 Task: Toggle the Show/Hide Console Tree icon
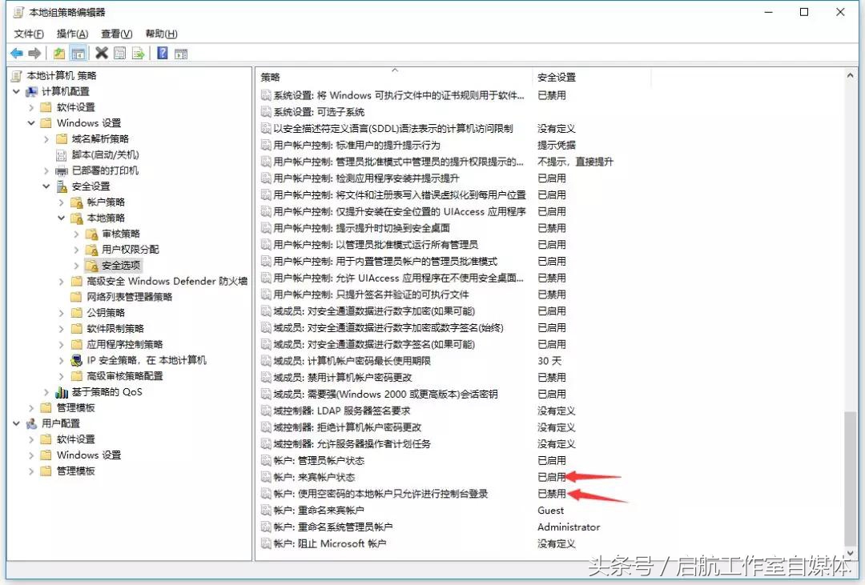[x=78, y=53]
